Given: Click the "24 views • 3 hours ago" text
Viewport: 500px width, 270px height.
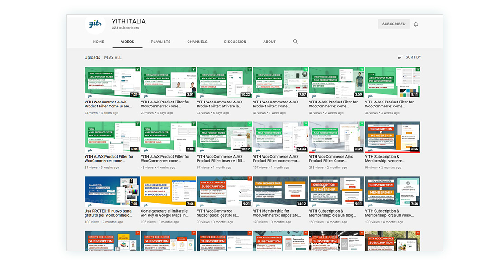Looking at the screenshot, I should [101, 113].
